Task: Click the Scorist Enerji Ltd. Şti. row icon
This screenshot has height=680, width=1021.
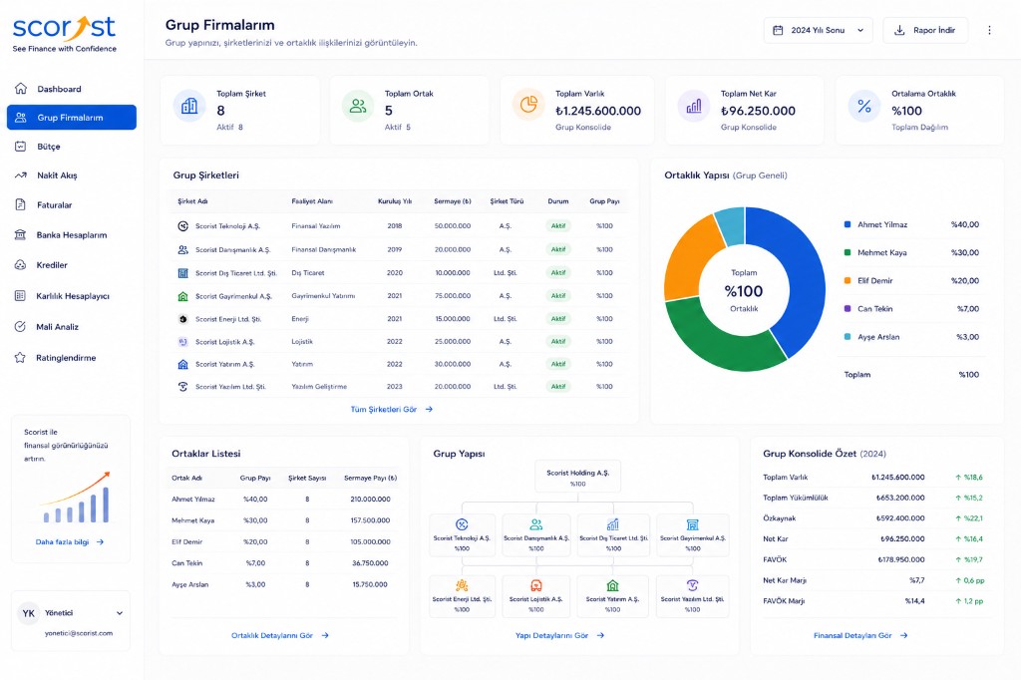Action: point(183,319)
